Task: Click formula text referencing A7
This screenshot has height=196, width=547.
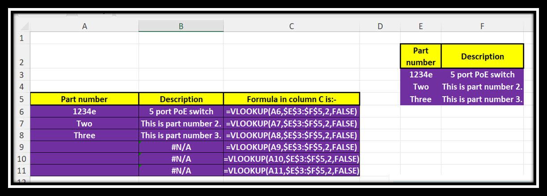Action: click(x=292, y=123)
